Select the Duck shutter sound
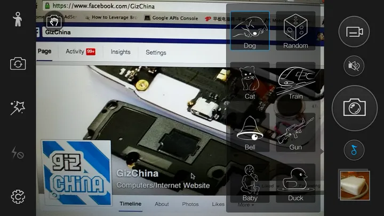 295,183
